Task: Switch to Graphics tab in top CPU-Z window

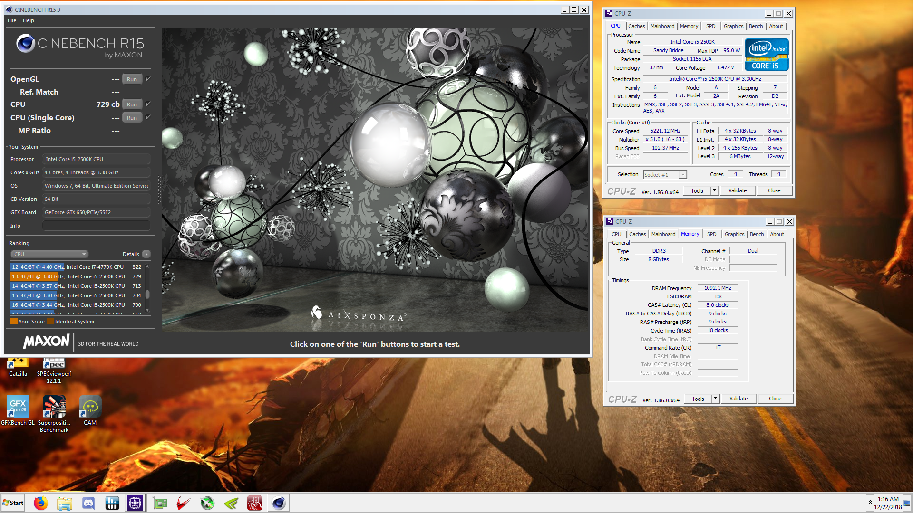Action: click(733, 26)
